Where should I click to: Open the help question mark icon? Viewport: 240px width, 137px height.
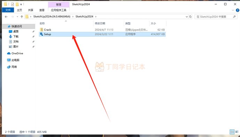(238, 10)
